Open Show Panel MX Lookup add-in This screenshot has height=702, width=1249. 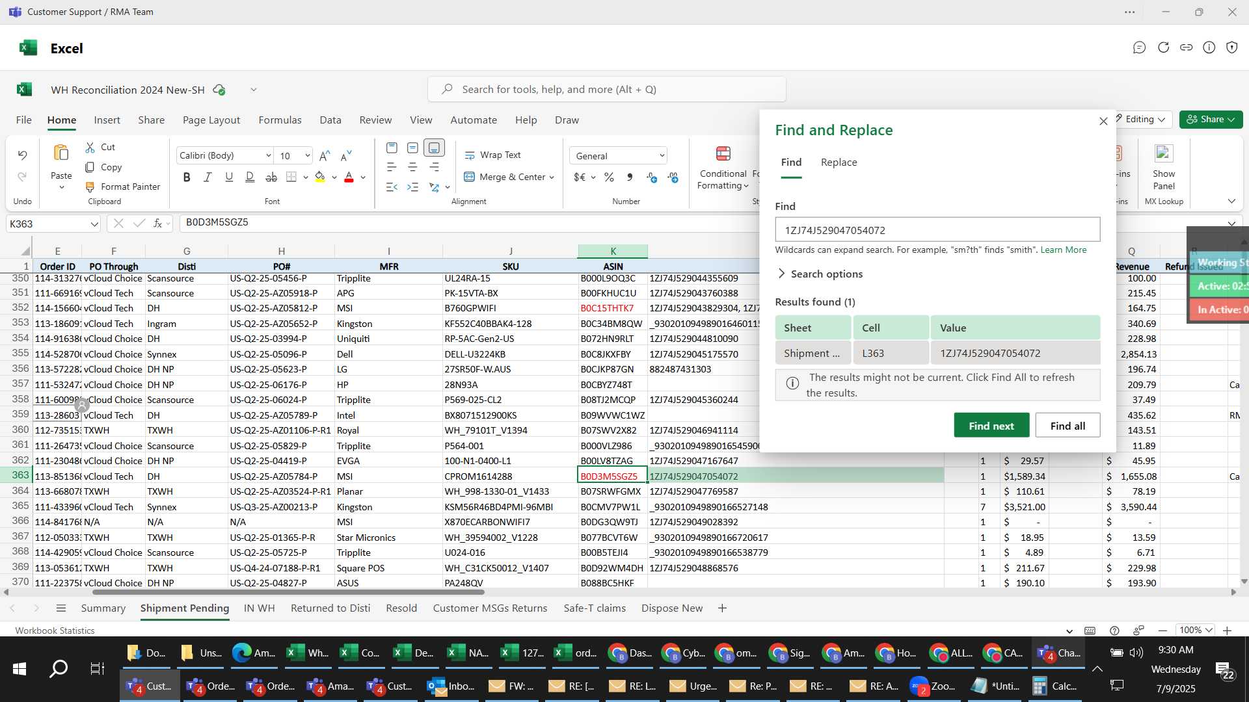click(1164, 168)
